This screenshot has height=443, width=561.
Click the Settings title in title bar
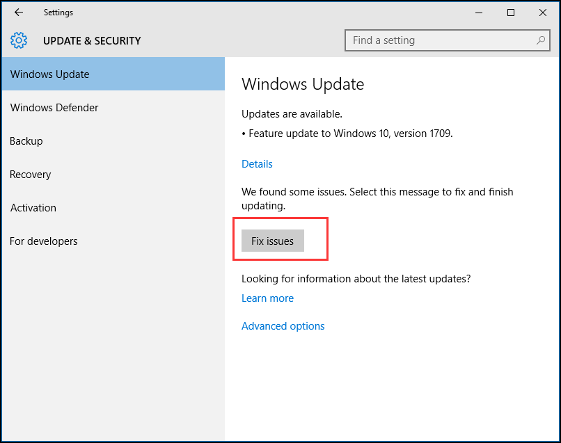pos(58,12)
